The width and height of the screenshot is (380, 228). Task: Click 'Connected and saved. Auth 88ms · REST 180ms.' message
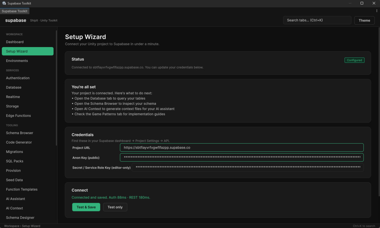pos(111,197)
